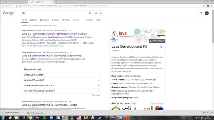Click Show all downloads

tap(206, 113)
